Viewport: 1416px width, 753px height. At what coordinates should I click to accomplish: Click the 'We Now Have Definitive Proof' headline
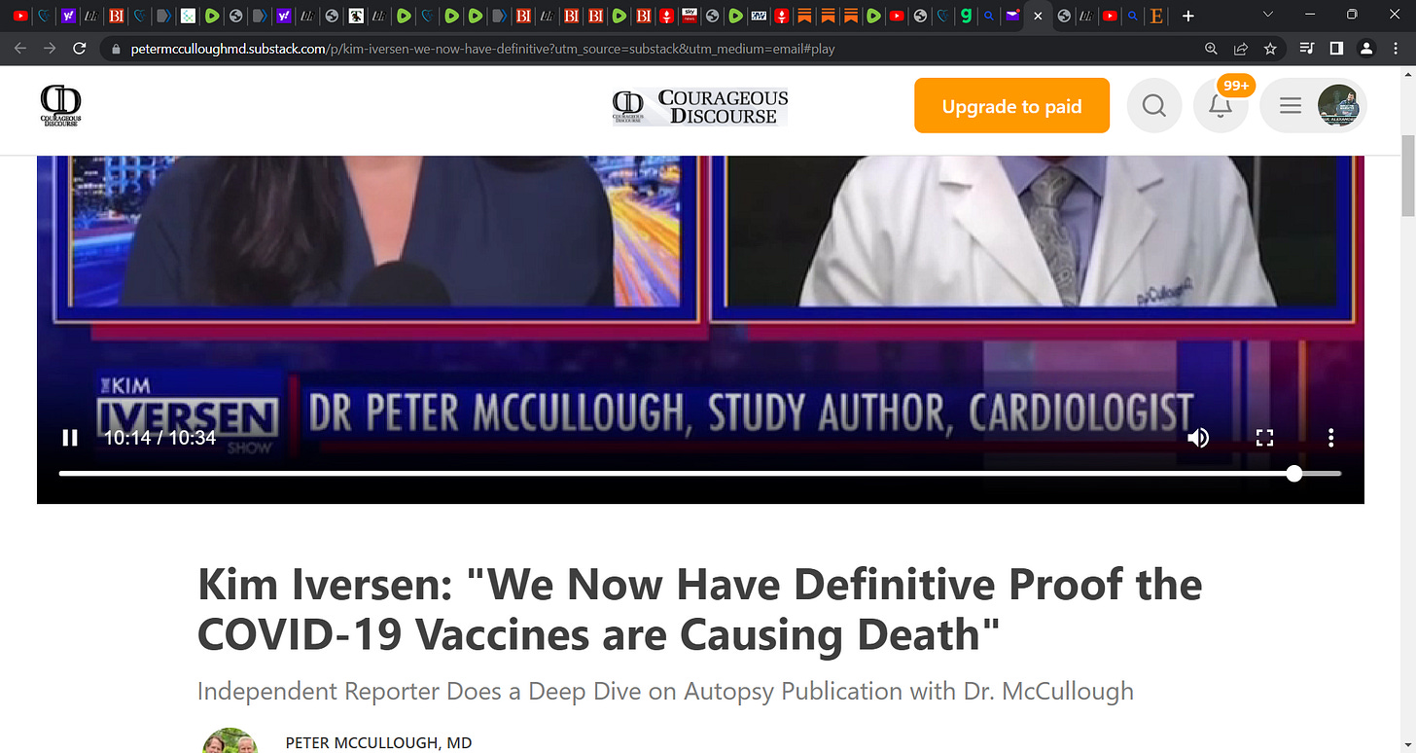[700, 609]
